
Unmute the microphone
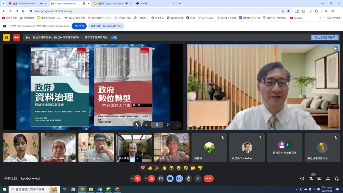[137, 178]
